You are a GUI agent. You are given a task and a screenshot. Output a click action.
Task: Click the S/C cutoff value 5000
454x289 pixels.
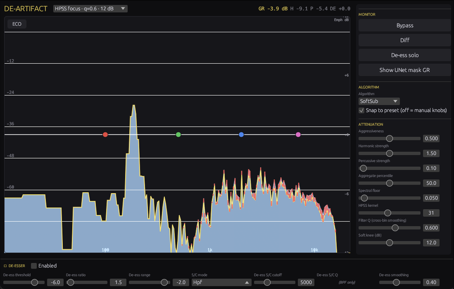tap(306, 282)
